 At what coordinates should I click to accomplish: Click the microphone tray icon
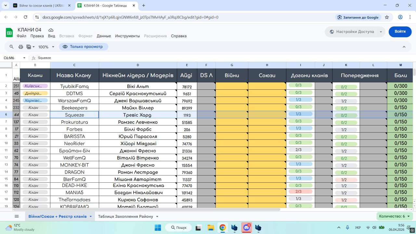pyautogui.click(x=347, y=227)
